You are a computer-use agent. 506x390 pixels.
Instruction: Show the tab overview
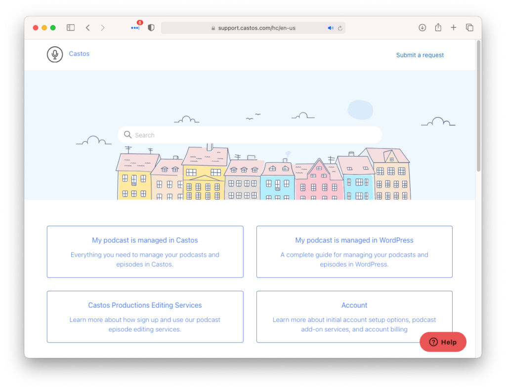tap(469, 28)
